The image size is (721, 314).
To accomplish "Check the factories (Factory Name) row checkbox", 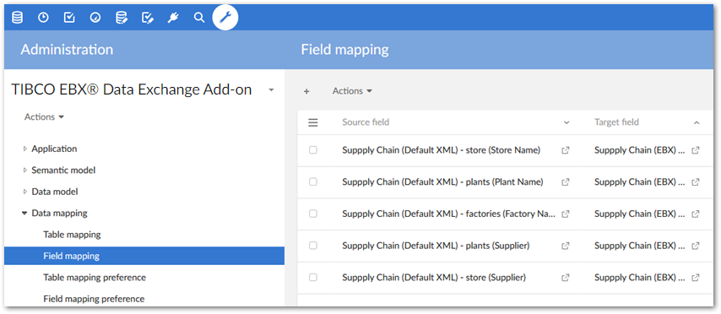I will (x=313, y=214).
